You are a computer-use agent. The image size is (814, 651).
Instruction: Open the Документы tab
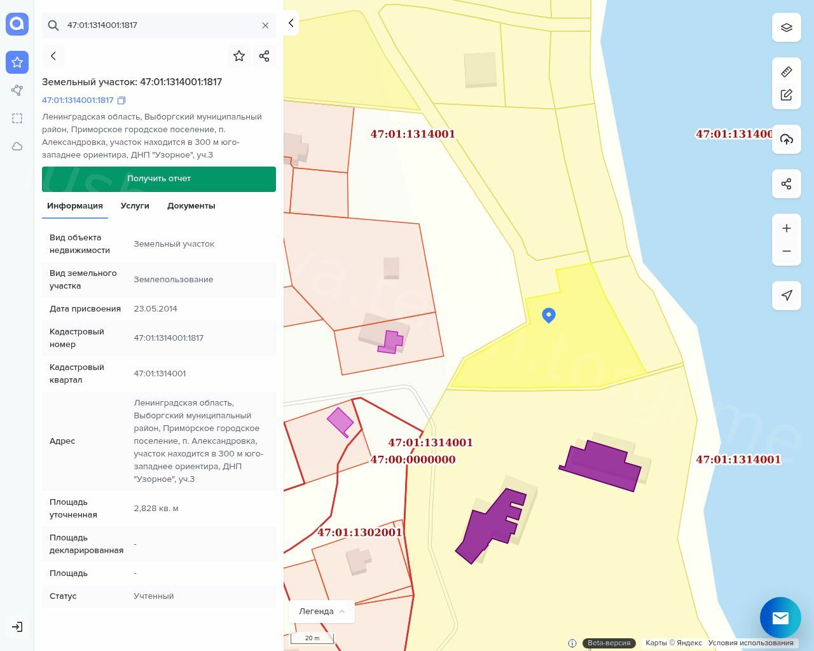(191, 206)
